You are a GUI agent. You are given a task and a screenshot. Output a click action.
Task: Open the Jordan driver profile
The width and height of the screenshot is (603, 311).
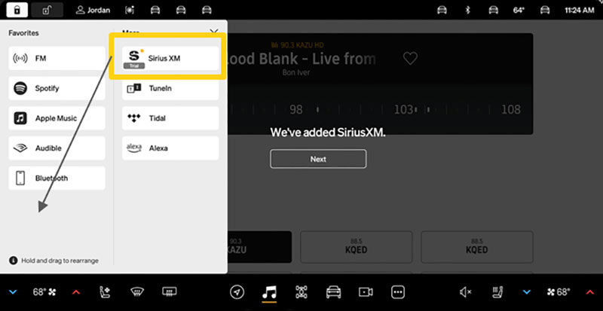pos(93,11)
